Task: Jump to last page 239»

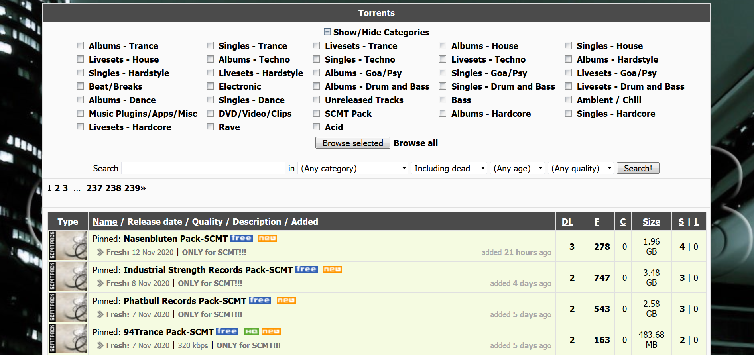Action: [x=135, y=188]
